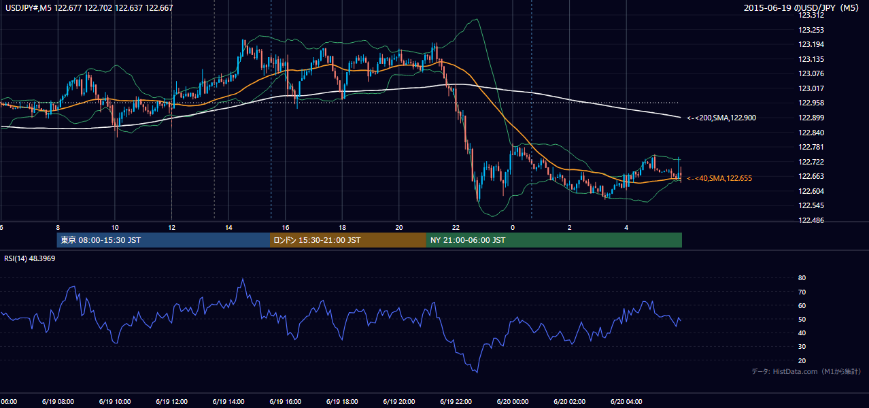Click the 6/19 20:00 date label
This screenshot has width=869, height=408.
(x=398, y=401)
